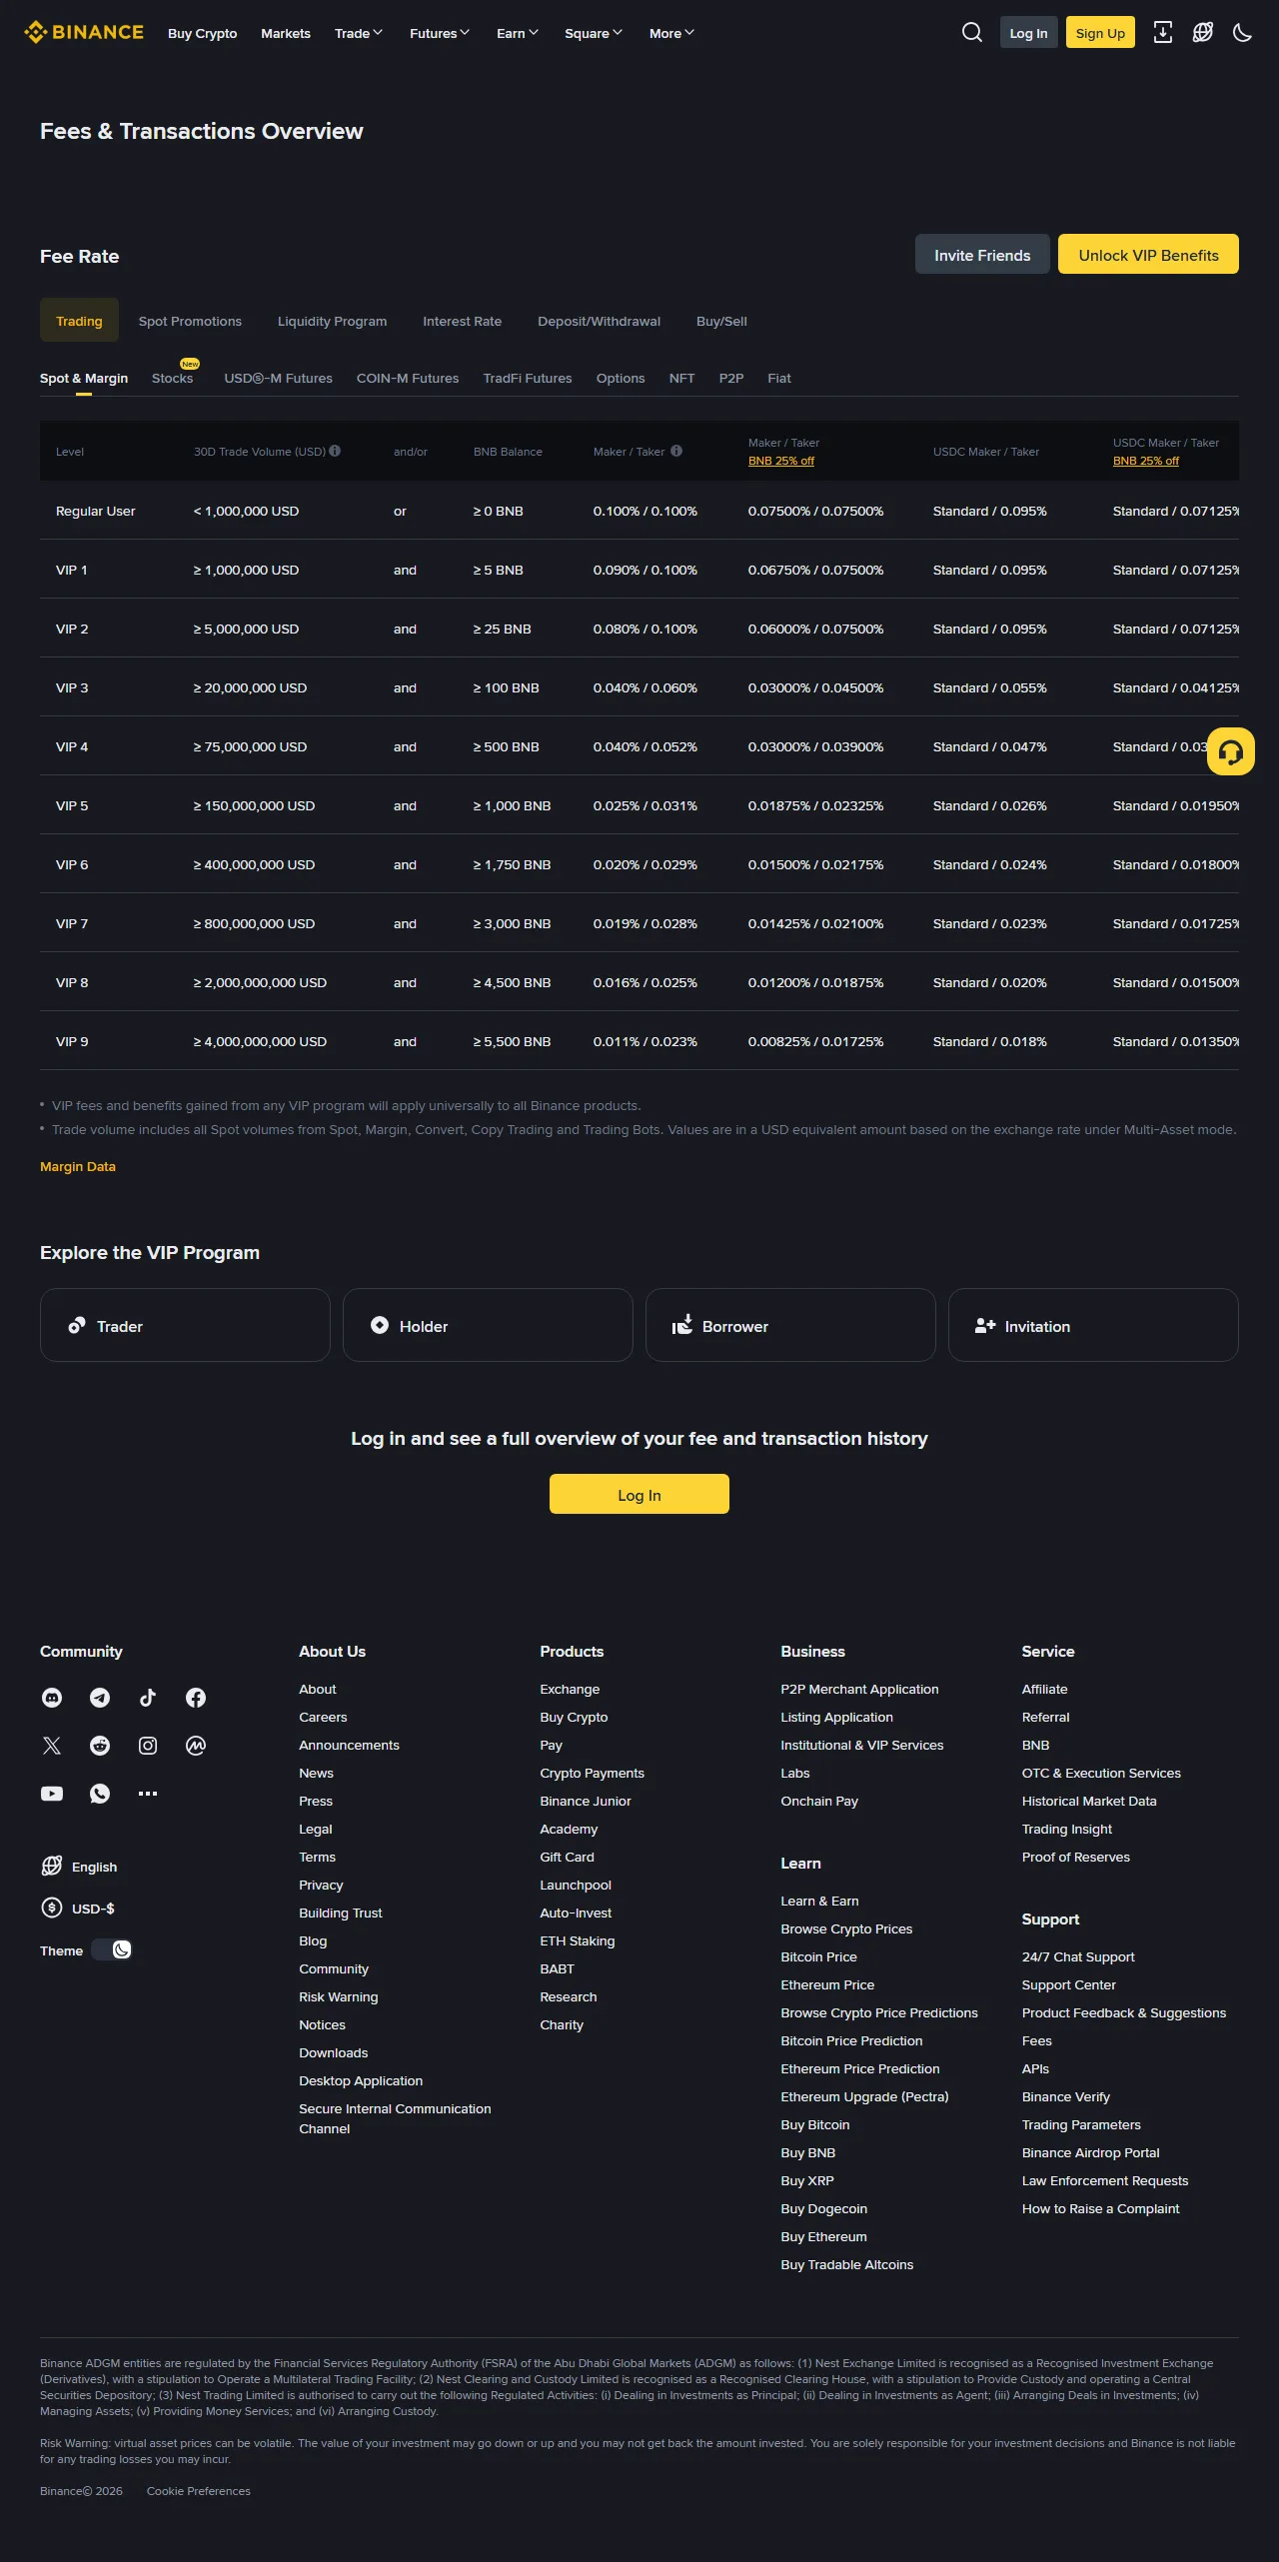Image resolution: width=1279 pixels, height=2562 pixels.
Task: Open Bitcoin Price footer link
Action: coord(818,1956)
